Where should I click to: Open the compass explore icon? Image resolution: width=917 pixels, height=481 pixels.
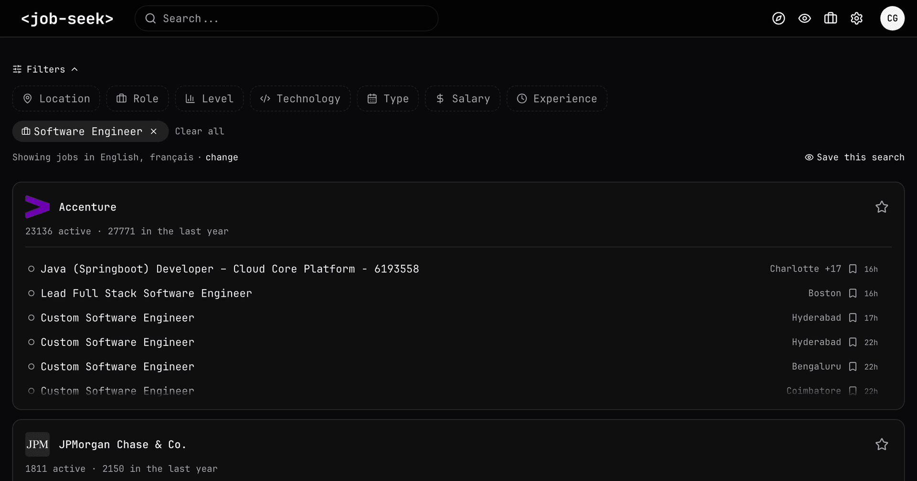(x=778, y=19)
